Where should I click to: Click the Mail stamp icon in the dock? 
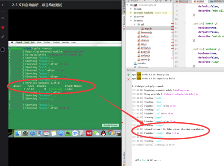pos(39,133)
